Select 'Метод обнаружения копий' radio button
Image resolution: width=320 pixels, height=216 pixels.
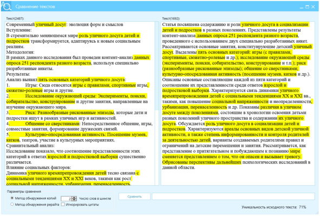[x=12, y=198]
